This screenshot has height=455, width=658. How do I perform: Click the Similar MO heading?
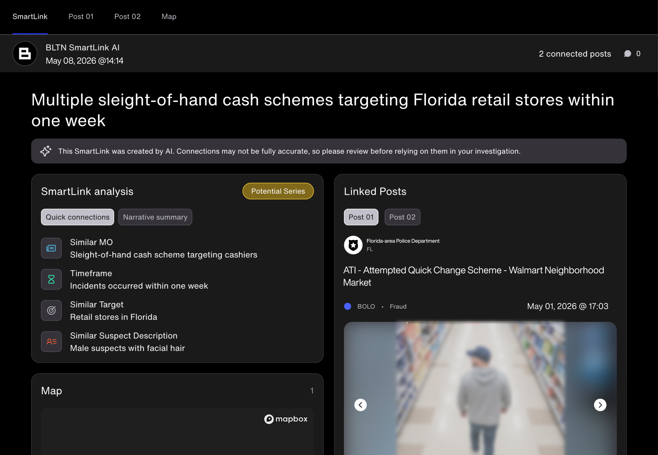tap(91, 242)
